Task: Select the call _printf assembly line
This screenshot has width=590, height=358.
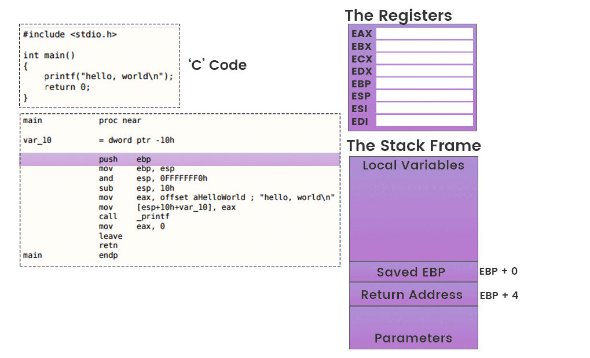Action: pos(133,216)
